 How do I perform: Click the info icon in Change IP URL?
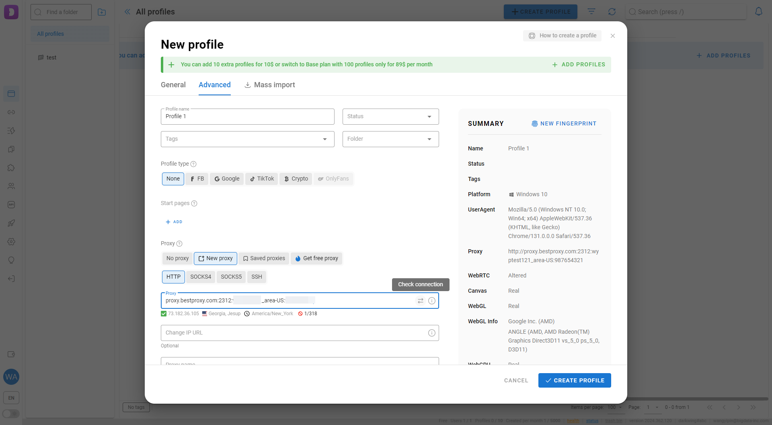pos(432,333)
